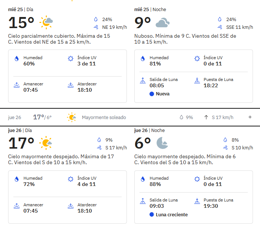The width and height of the screenshot is (260, 227).
Task: Click the Salida de Luna icon at 08:05
Action: coord(143,81)
